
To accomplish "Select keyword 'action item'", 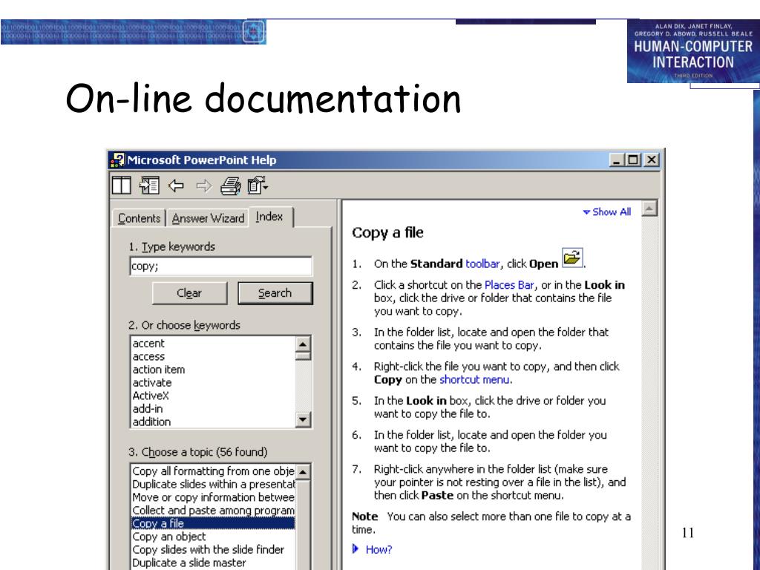I will [x=213, y=370].
